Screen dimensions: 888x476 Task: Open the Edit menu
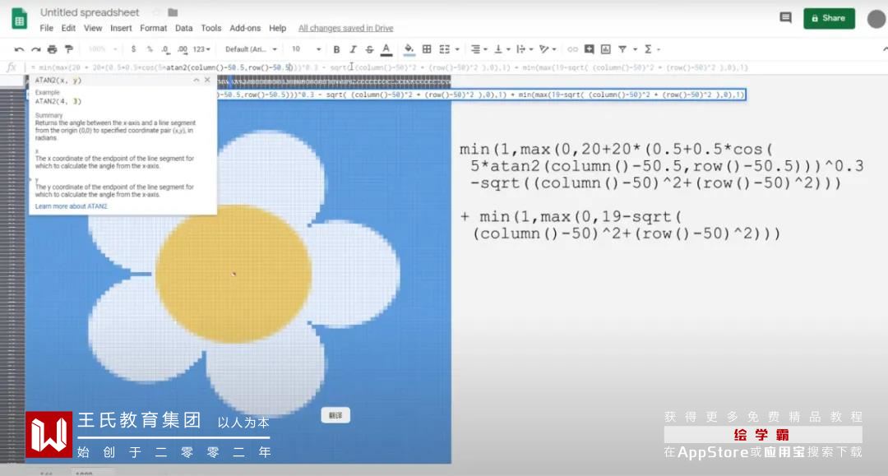(x=68, y=28)
